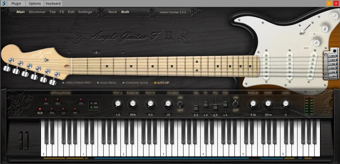
Task: Click the CAPO knob
Action: click(286, 104)
